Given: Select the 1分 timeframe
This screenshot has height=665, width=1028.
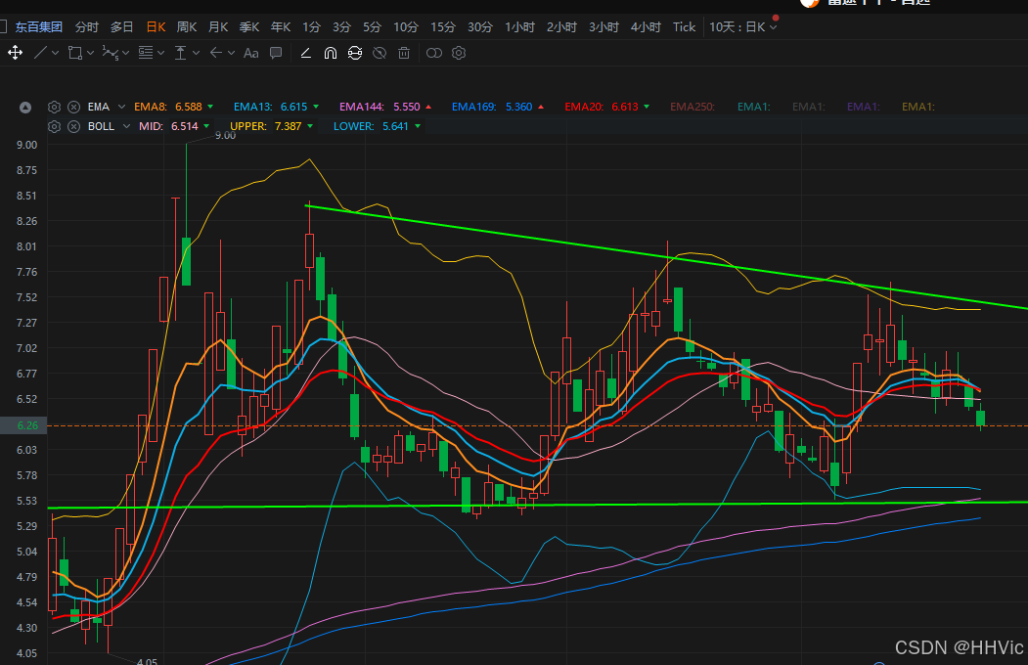Looking at the screenshot, I should (x=311, y=26).
